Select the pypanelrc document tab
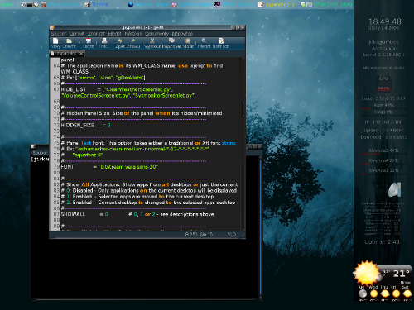This screenshot has height=310, width=414. [66, 54]
